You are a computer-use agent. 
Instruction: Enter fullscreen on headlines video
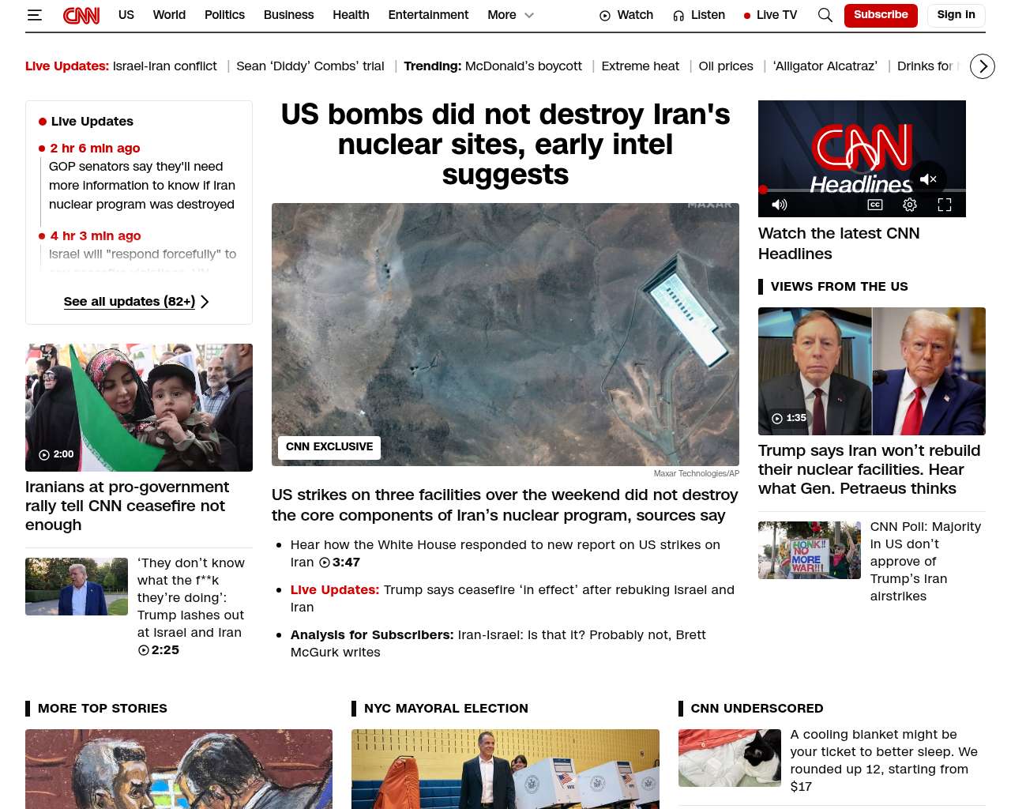[945, 205]
